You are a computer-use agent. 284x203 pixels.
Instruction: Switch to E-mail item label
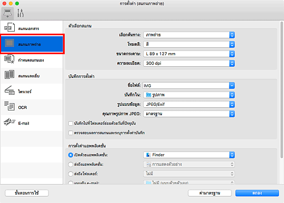pos(24,123)
